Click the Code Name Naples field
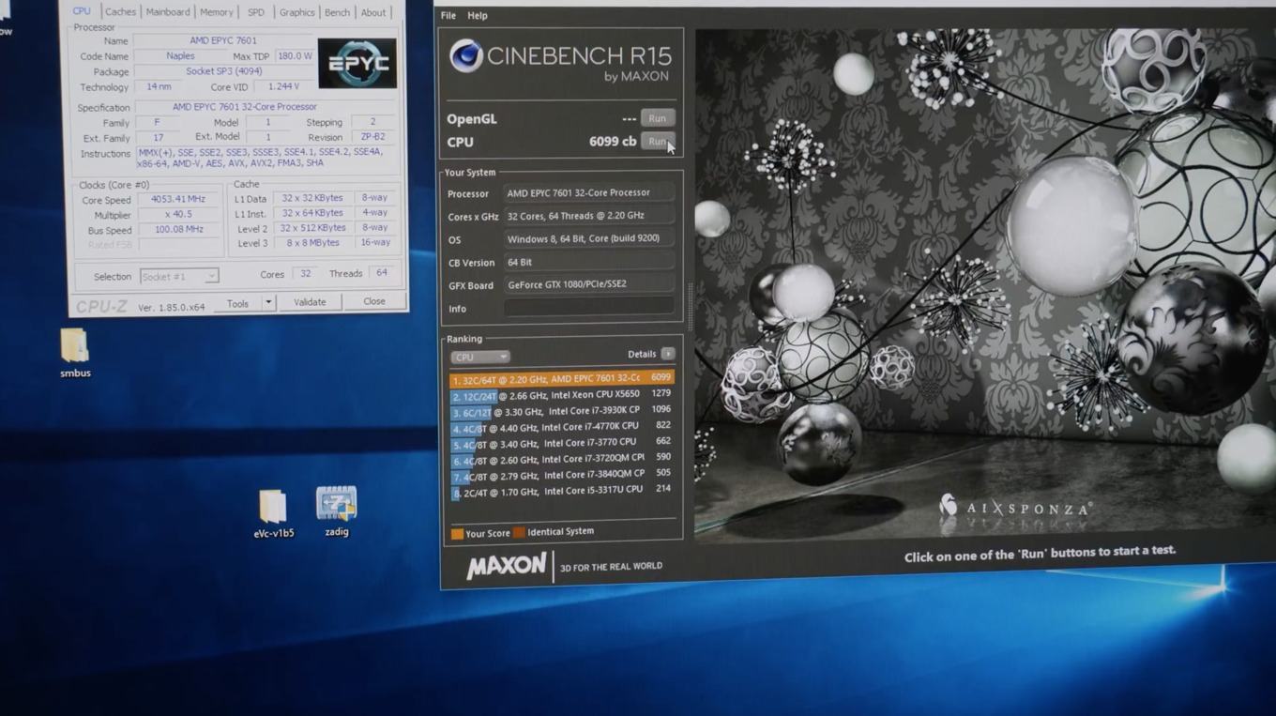The width and height of the screenshot is (1276, 716). (179, 56)
